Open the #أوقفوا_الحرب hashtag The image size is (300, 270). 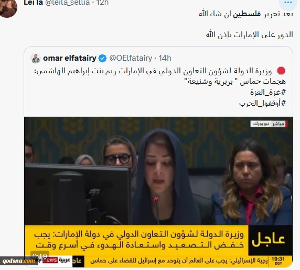point(262,103)
